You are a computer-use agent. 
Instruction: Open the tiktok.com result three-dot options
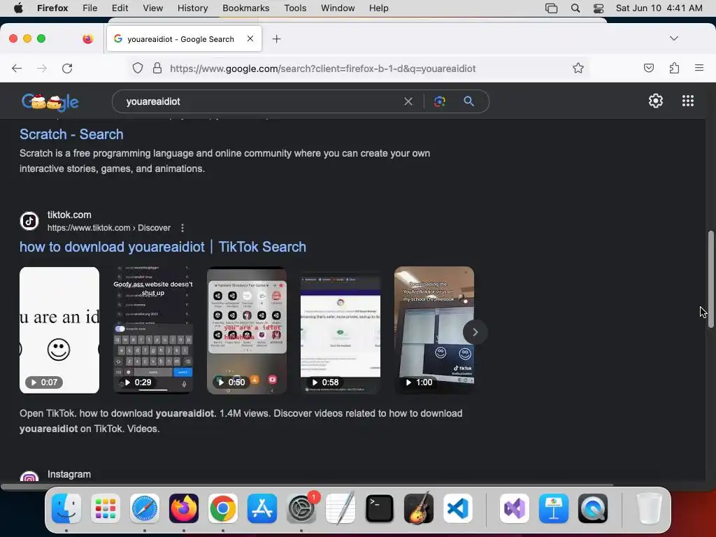(182, 228)
